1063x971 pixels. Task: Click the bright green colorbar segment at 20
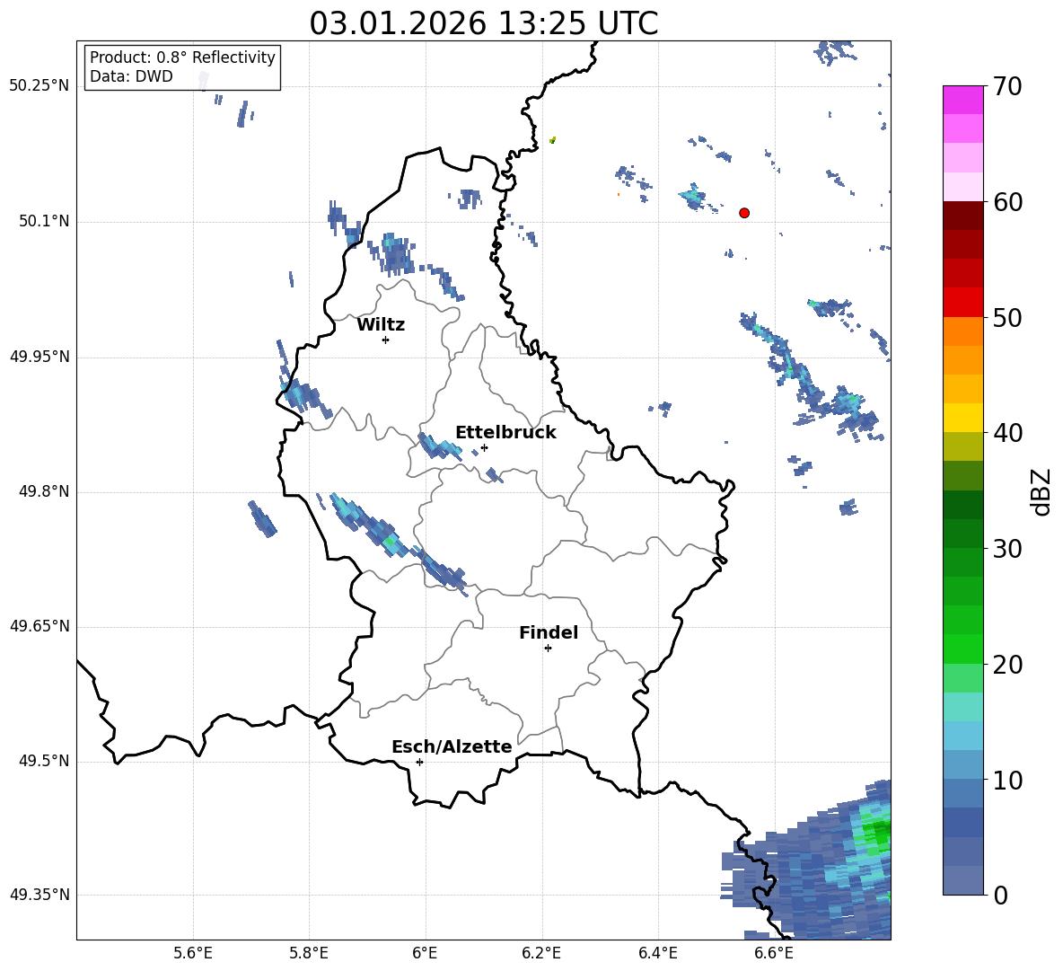[x=962, y=649]
